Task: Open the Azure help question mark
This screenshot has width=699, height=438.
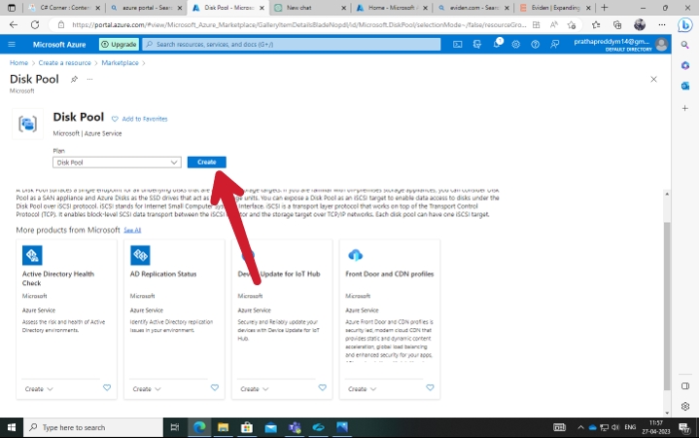Action: tap(535, 44)
